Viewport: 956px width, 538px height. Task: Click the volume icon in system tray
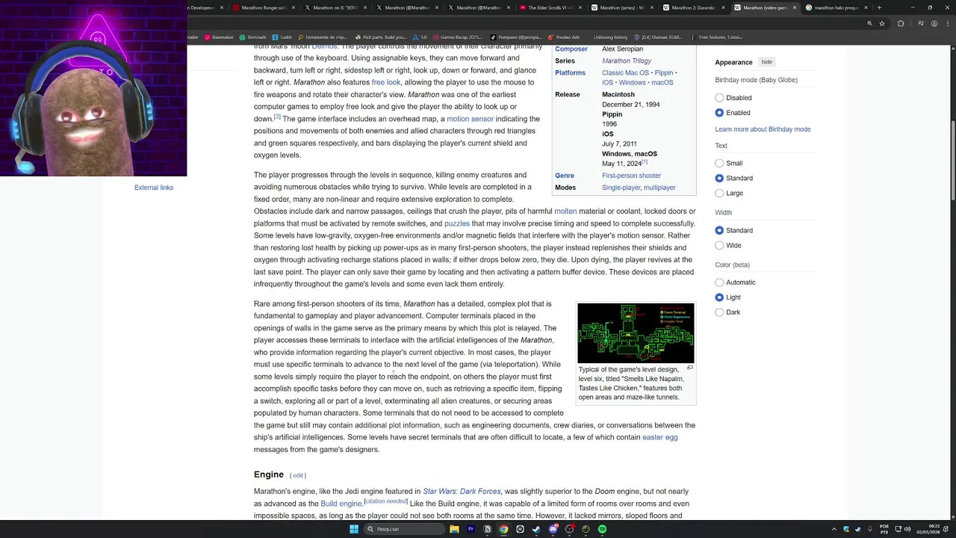pyautogui.click(x=907, y=529)
